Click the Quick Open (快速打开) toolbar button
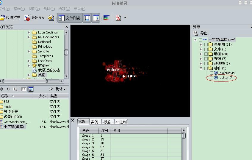Screen dimensions: 252x160 click(x=10, y=18)
